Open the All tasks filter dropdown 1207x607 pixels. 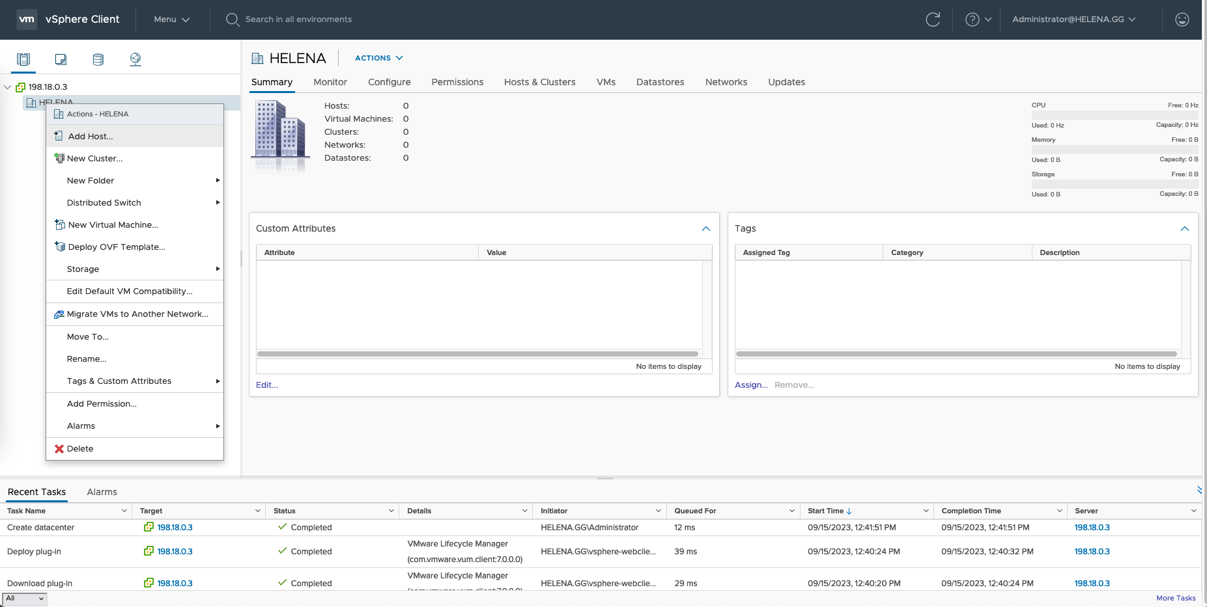tap(25, 599)
